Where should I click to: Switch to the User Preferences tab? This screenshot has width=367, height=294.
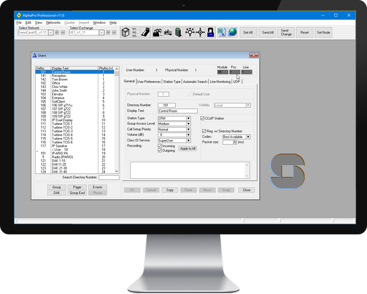[x=149, y=82]
